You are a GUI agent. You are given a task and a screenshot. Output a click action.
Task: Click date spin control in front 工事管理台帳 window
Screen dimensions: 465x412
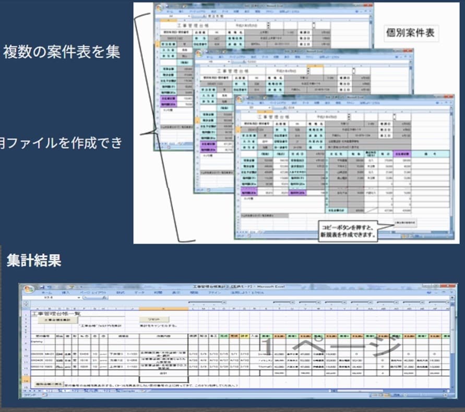[349, 117]
